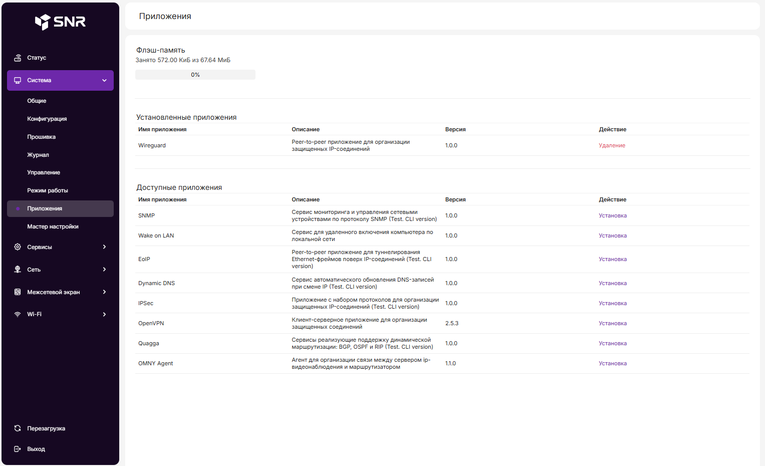765x466 pixels.
Task: Click the SNR logo in sidebar
Action: click(x=60, y=22)
